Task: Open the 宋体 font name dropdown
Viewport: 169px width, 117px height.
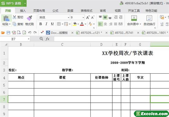Action: click(68, 18)
